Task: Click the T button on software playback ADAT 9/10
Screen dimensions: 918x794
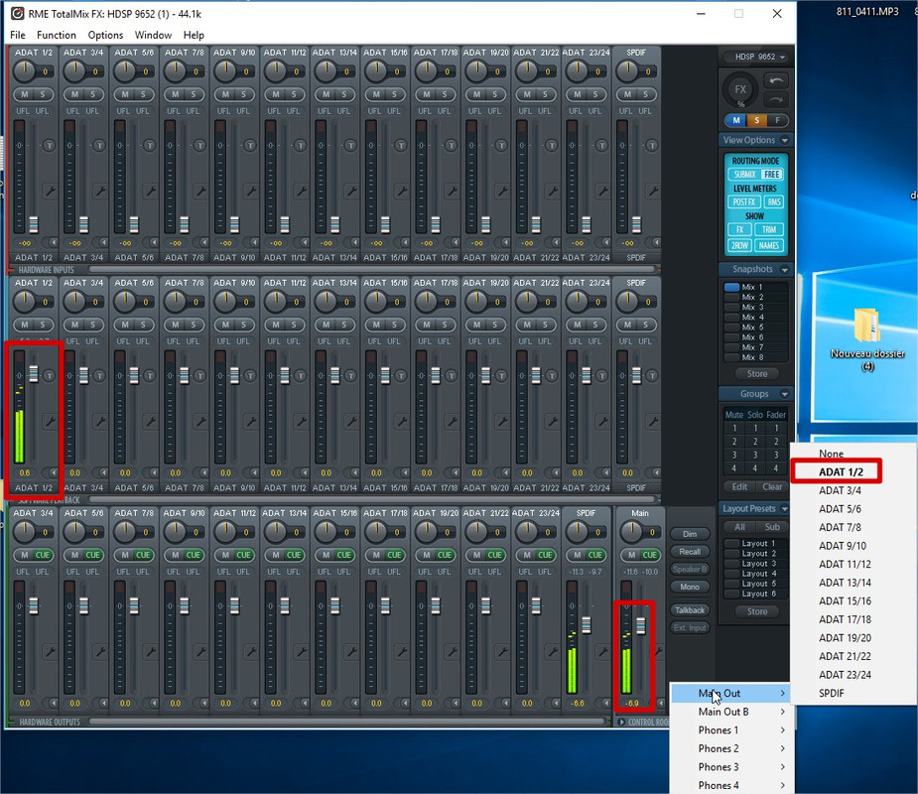Action: click(250, 375)
